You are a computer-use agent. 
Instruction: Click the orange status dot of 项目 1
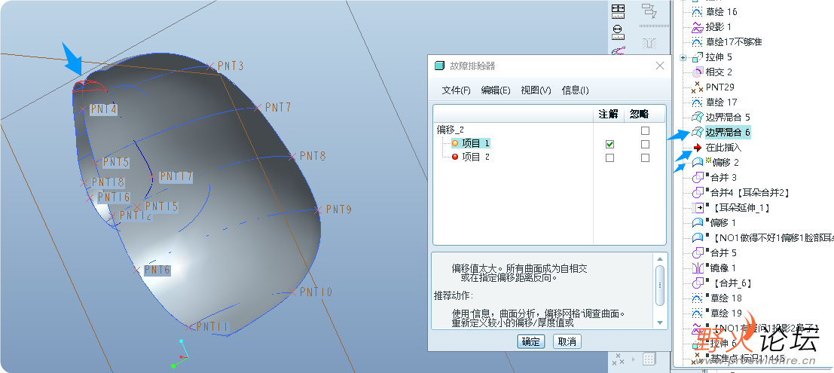455,143
